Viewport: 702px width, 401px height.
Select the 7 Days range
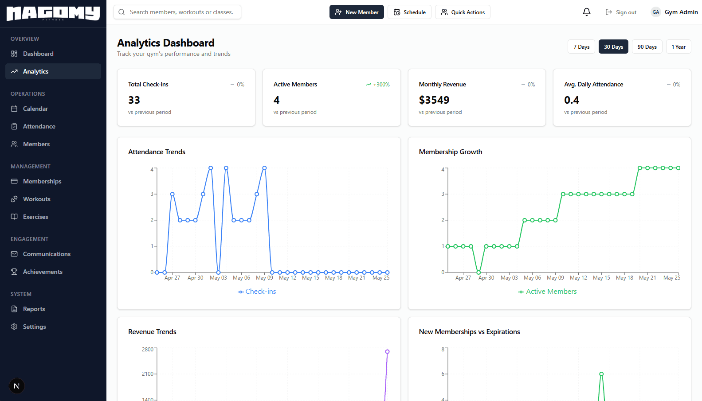tap(581, 47)
